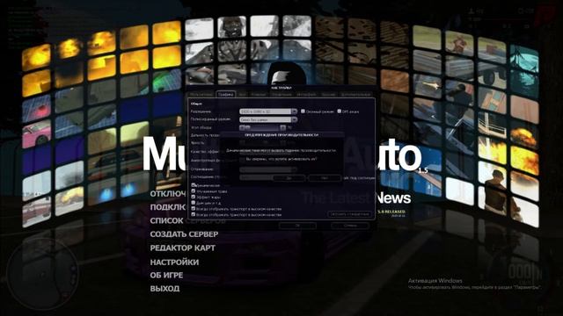Select НАСТРОЙКИ in main menu

[174, 262]
